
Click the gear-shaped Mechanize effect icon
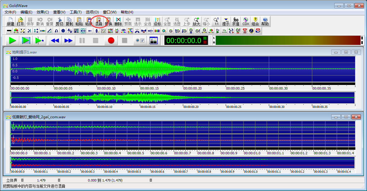(x=63, y=31)
